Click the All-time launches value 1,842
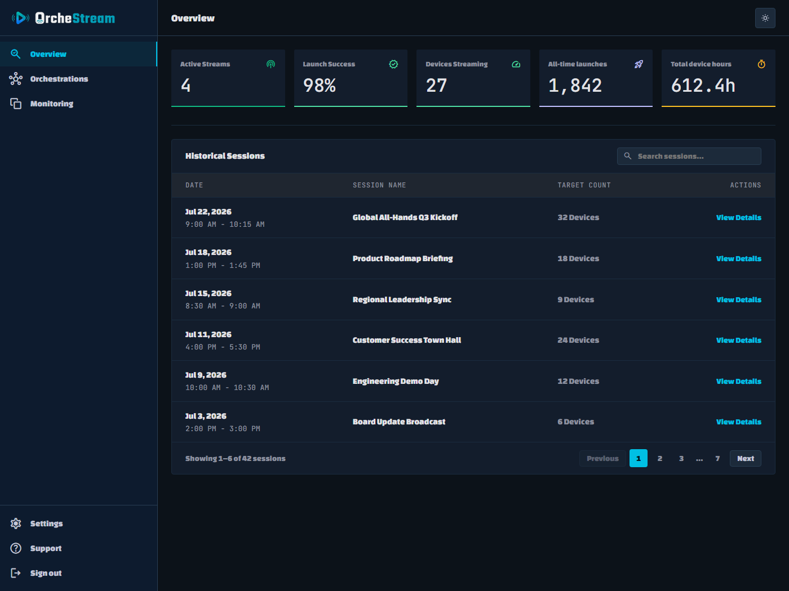The image size is (789, 591). coord(575,86)
